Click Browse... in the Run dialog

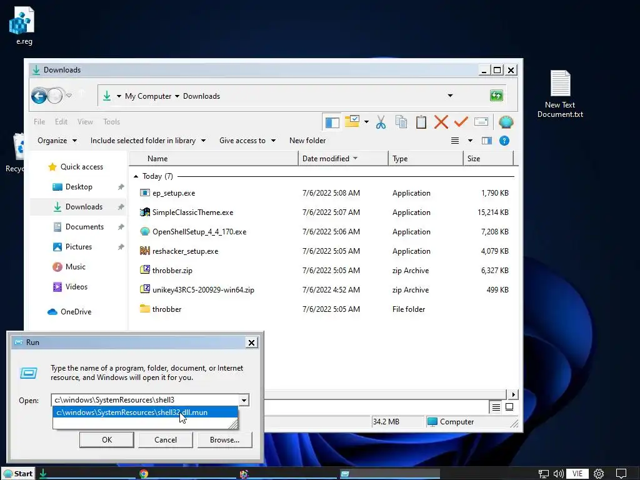coord(224,439)
